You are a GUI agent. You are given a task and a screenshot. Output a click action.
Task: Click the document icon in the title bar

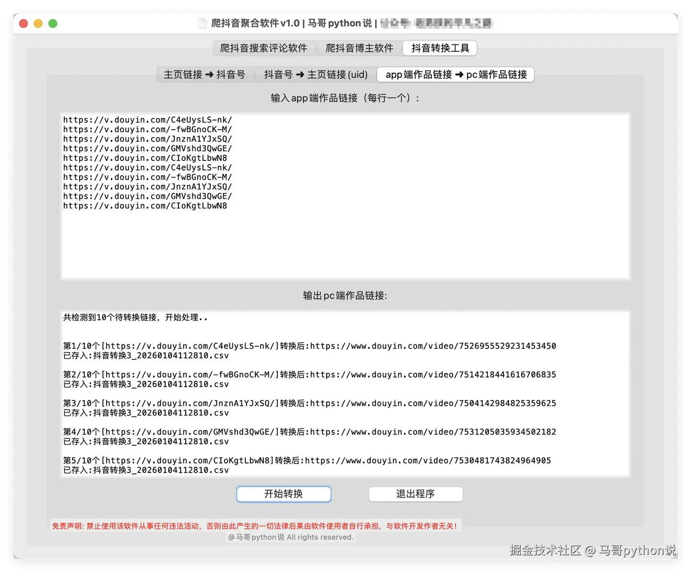tap(202, 23)
